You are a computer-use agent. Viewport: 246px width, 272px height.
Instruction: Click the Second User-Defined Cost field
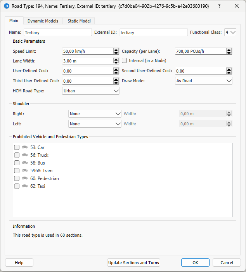click(201, 71)
